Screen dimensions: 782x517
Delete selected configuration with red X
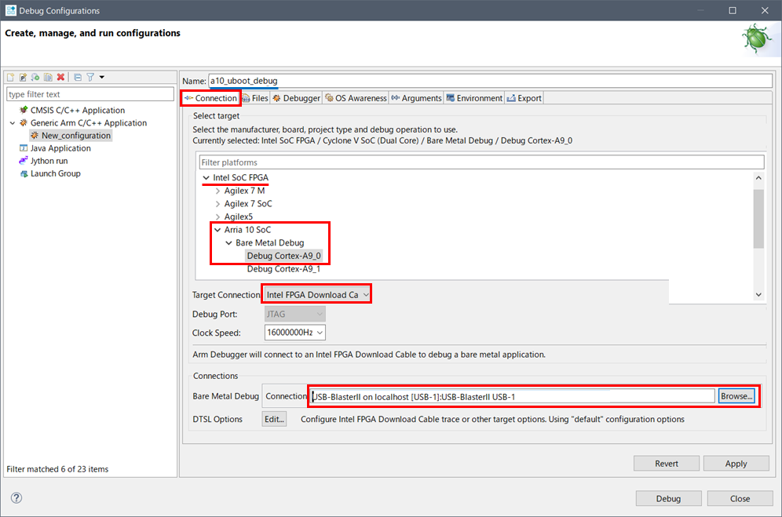[60, 77]
